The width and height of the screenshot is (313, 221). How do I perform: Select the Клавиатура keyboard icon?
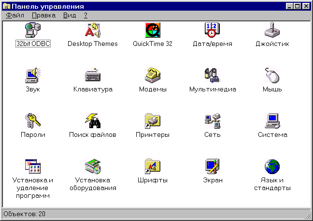pyautogui.click(x=93, y=75)
